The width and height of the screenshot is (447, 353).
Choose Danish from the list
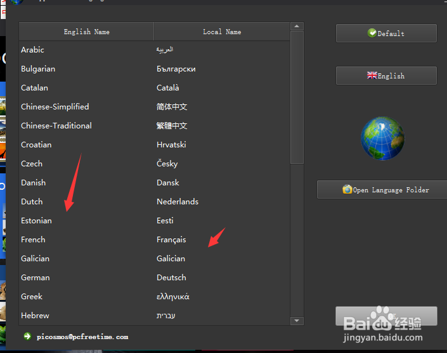coord(155,183)
